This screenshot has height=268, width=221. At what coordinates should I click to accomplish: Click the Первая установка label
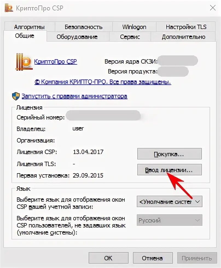pos(43,175)
